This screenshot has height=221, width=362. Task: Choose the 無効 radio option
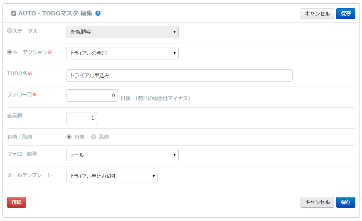click(93, 137)
